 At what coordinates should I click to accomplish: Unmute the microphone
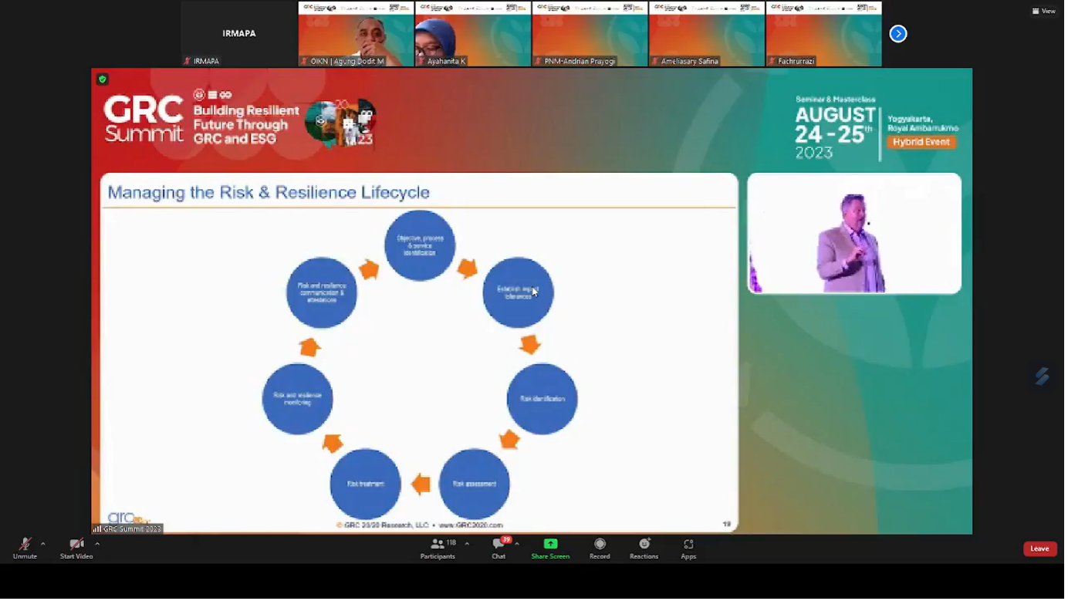[x=25, y=546]
